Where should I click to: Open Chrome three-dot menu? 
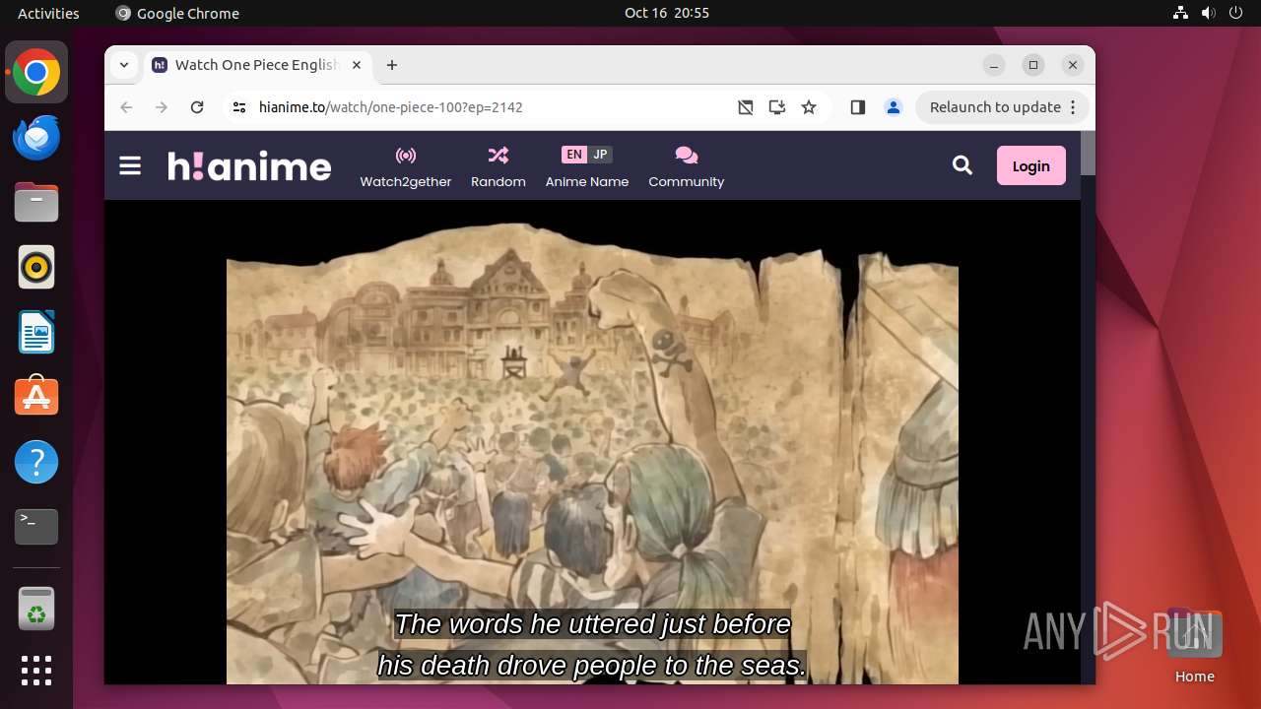tap(1074, 107)
